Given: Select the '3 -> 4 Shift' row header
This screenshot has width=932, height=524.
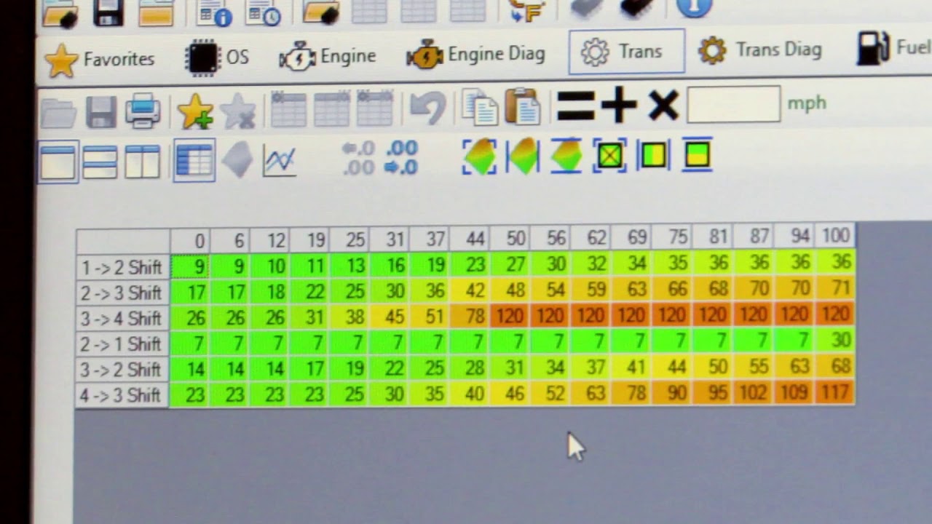Looking at the screenshot, I should click(x=122, y=318).
